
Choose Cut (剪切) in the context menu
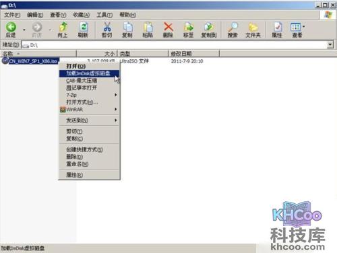tap(89, 131)
